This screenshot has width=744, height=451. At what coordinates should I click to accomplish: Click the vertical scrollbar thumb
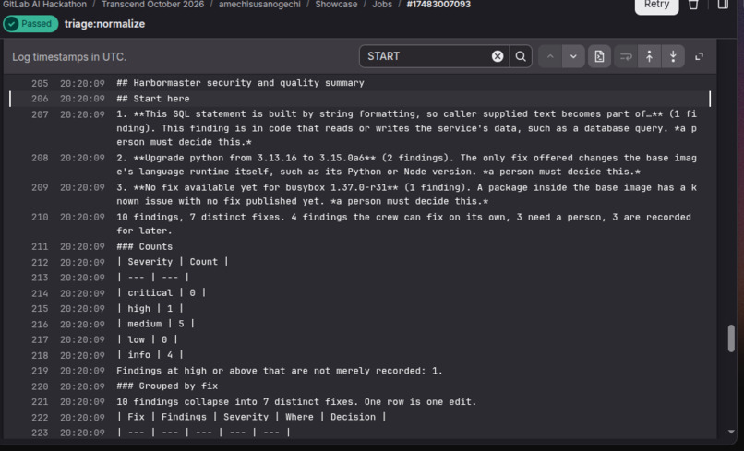tap(731, 338)
